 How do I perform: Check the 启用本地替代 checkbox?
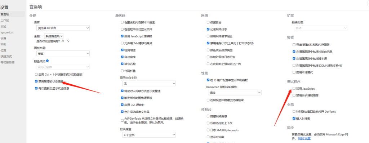[x=294, y=72]
